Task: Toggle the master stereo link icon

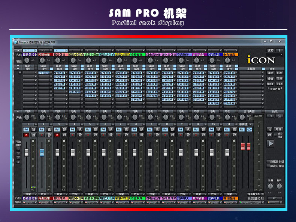Action: point(249,130)
